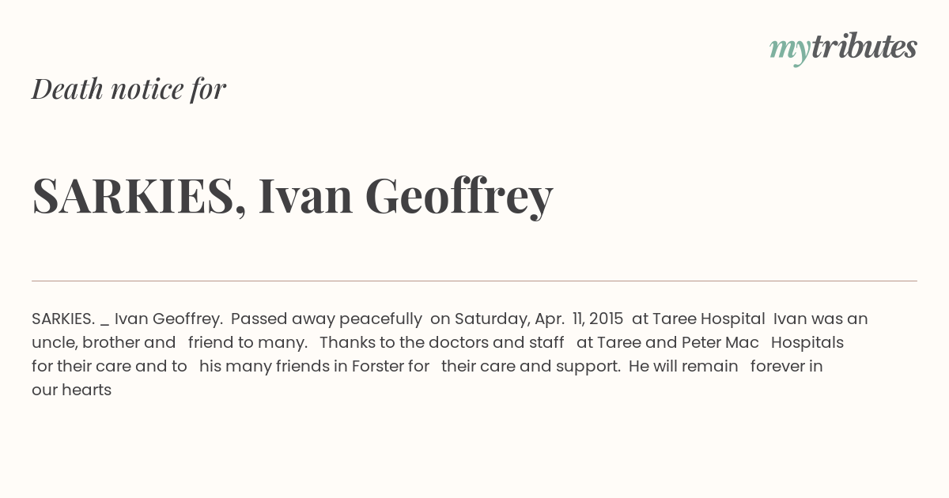Viewport: 949px width, 498px height.
Task: Click the date "Saturday, Apr. 11, 2015"
Action: click(539, 319)
